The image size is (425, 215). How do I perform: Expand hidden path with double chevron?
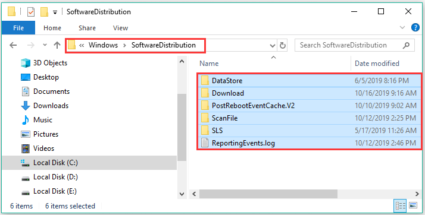[82, 45]
